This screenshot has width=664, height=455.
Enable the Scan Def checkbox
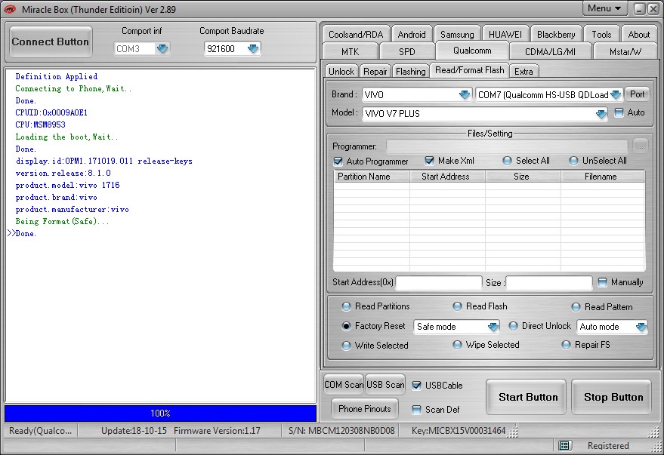click(417, 409)
